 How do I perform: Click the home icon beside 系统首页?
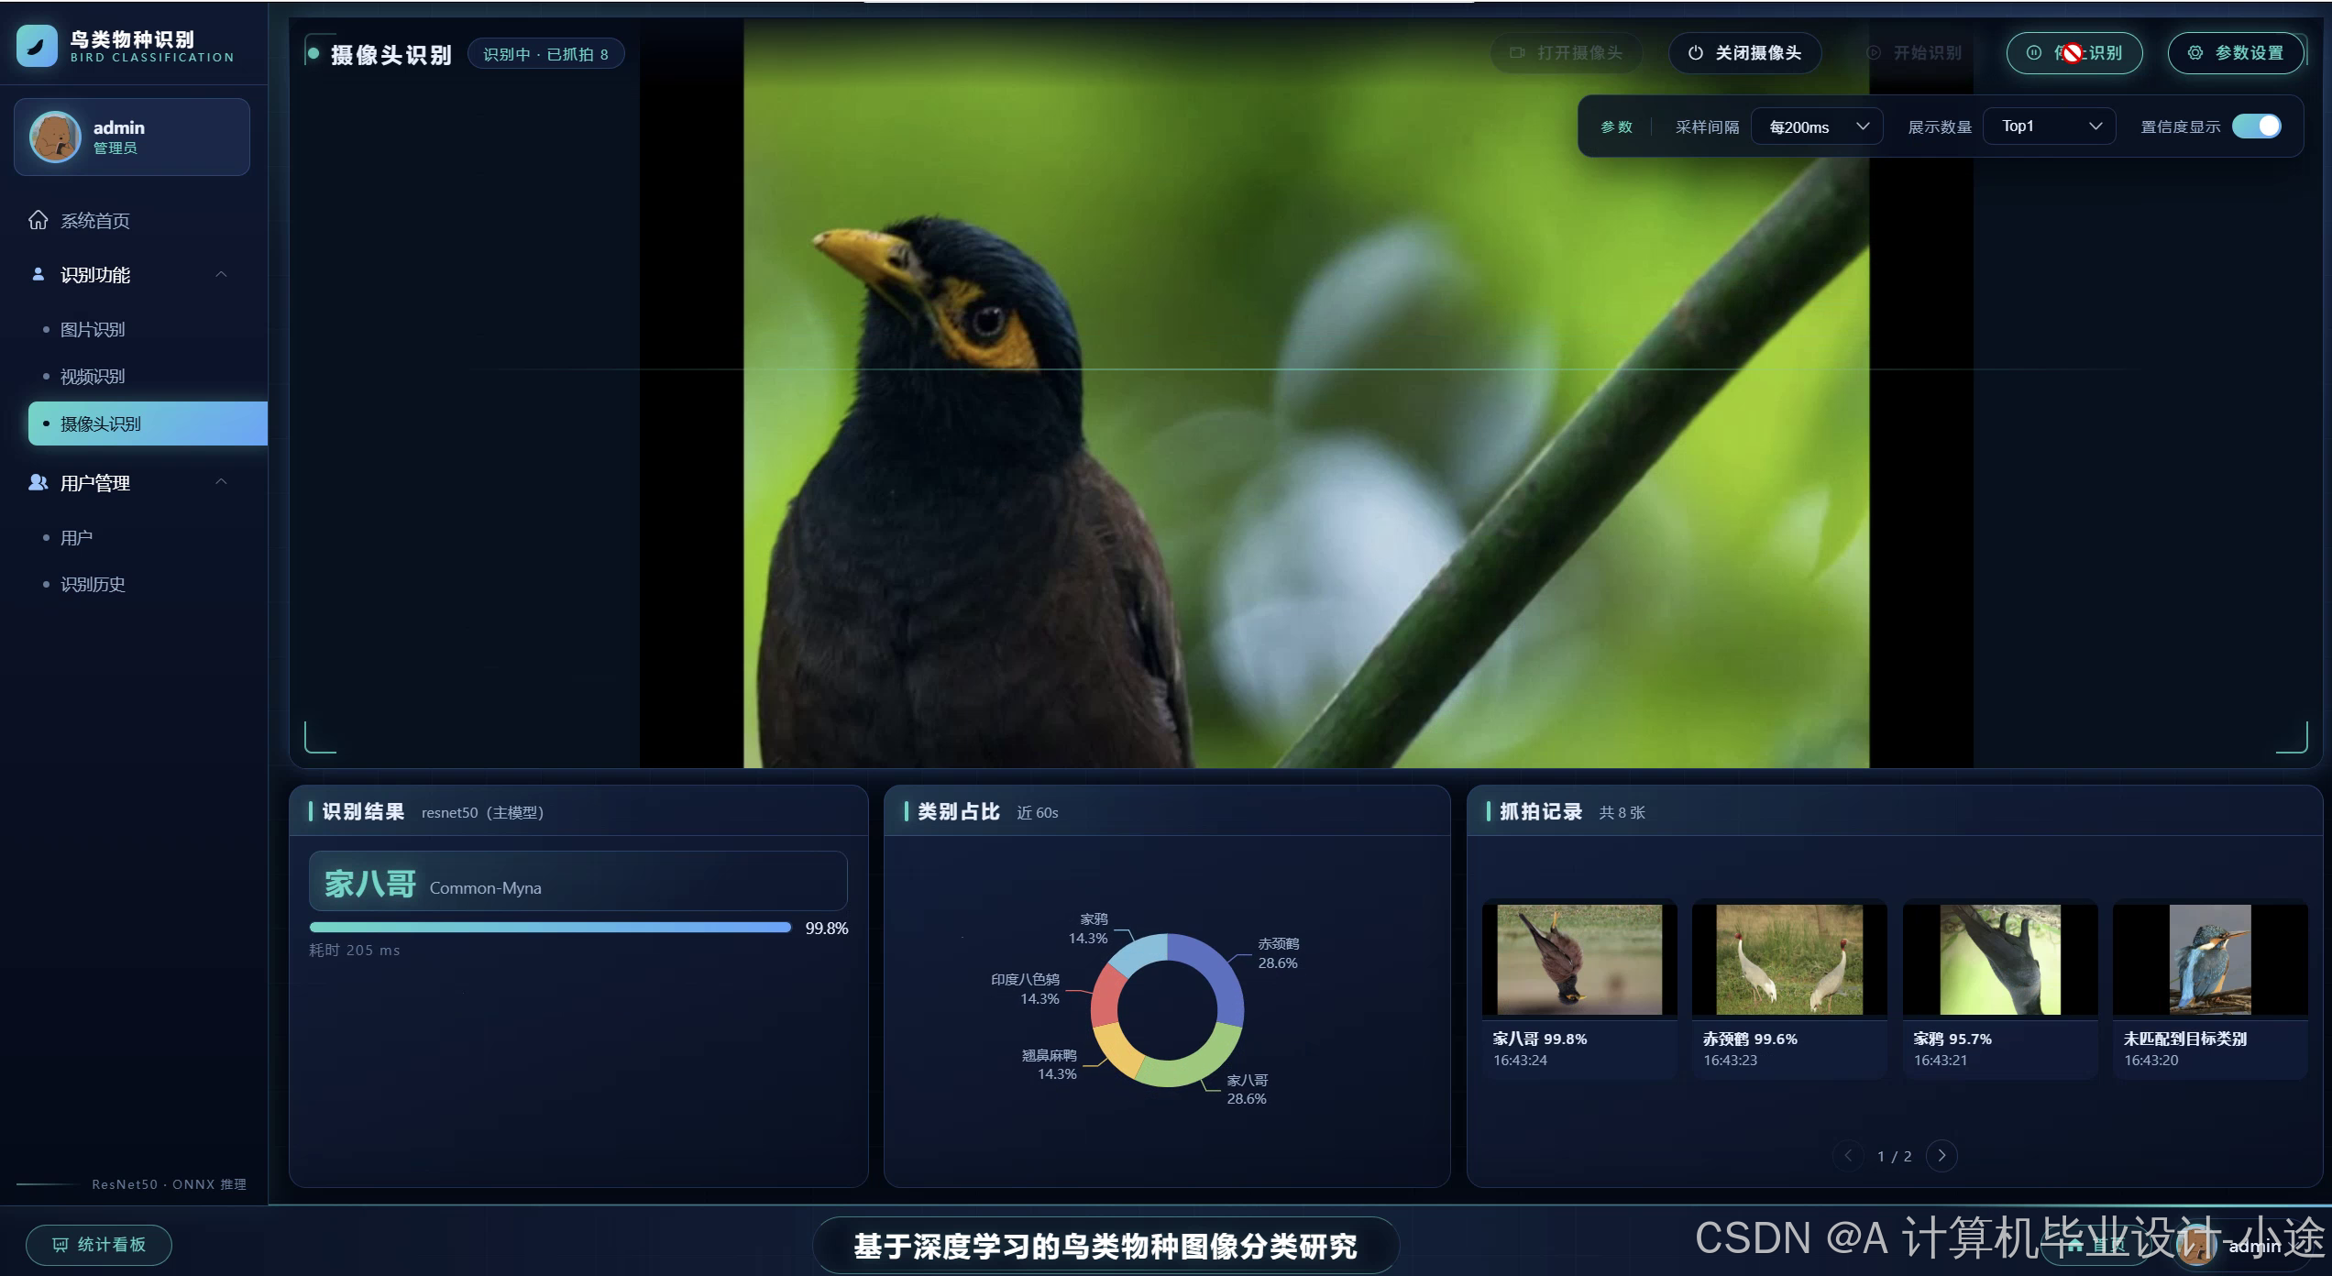(38, 220)
